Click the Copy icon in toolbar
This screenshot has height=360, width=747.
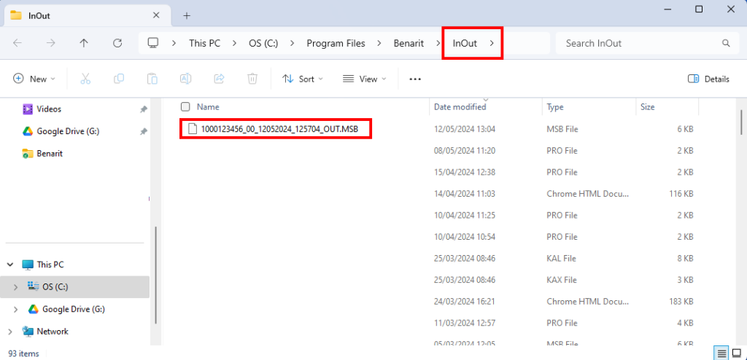[x=119, y=79]
